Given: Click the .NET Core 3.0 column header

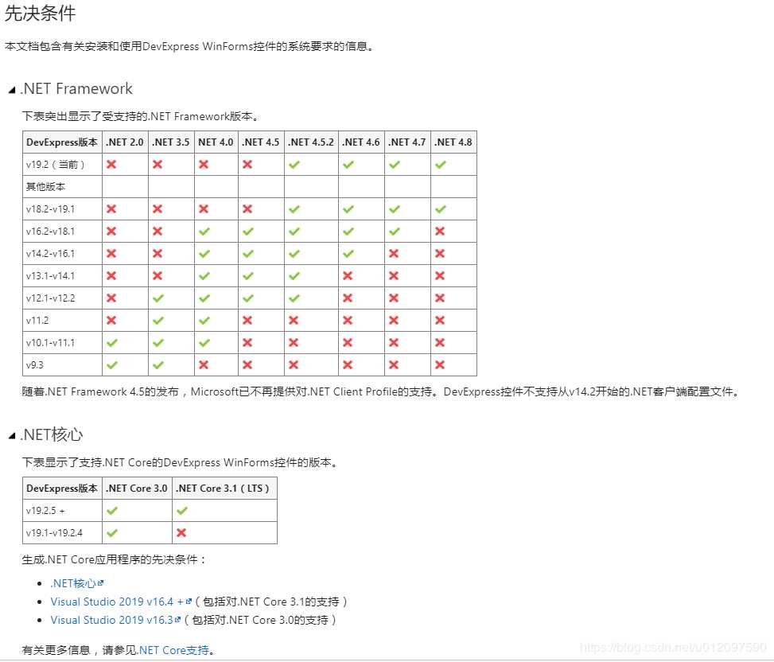Looking at the screenshot, I should coord(137,489).
